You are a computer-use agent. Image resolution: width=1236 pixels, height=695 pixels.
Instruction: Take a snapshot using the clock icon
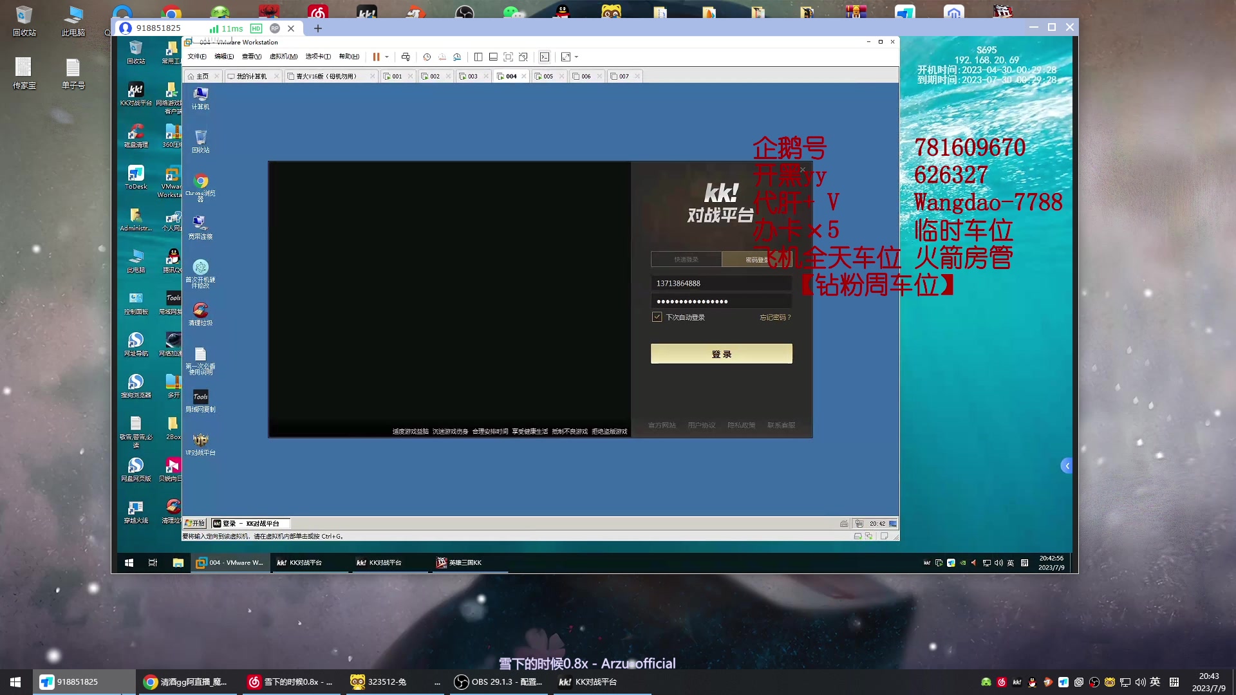427,57
